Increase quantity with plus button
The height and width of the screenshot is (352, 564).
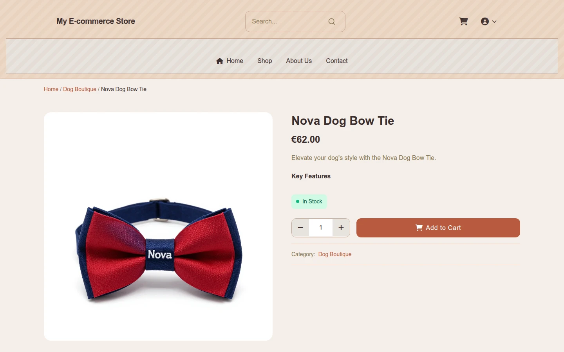[341, 228]
